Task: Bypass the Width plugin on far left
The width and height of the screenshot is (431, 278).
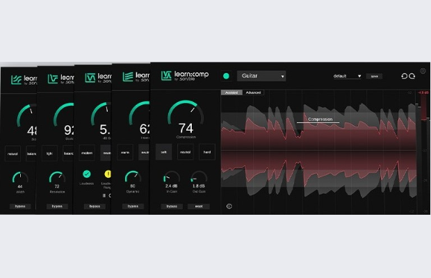Action: pyautogui.click(x=20, y=206)
